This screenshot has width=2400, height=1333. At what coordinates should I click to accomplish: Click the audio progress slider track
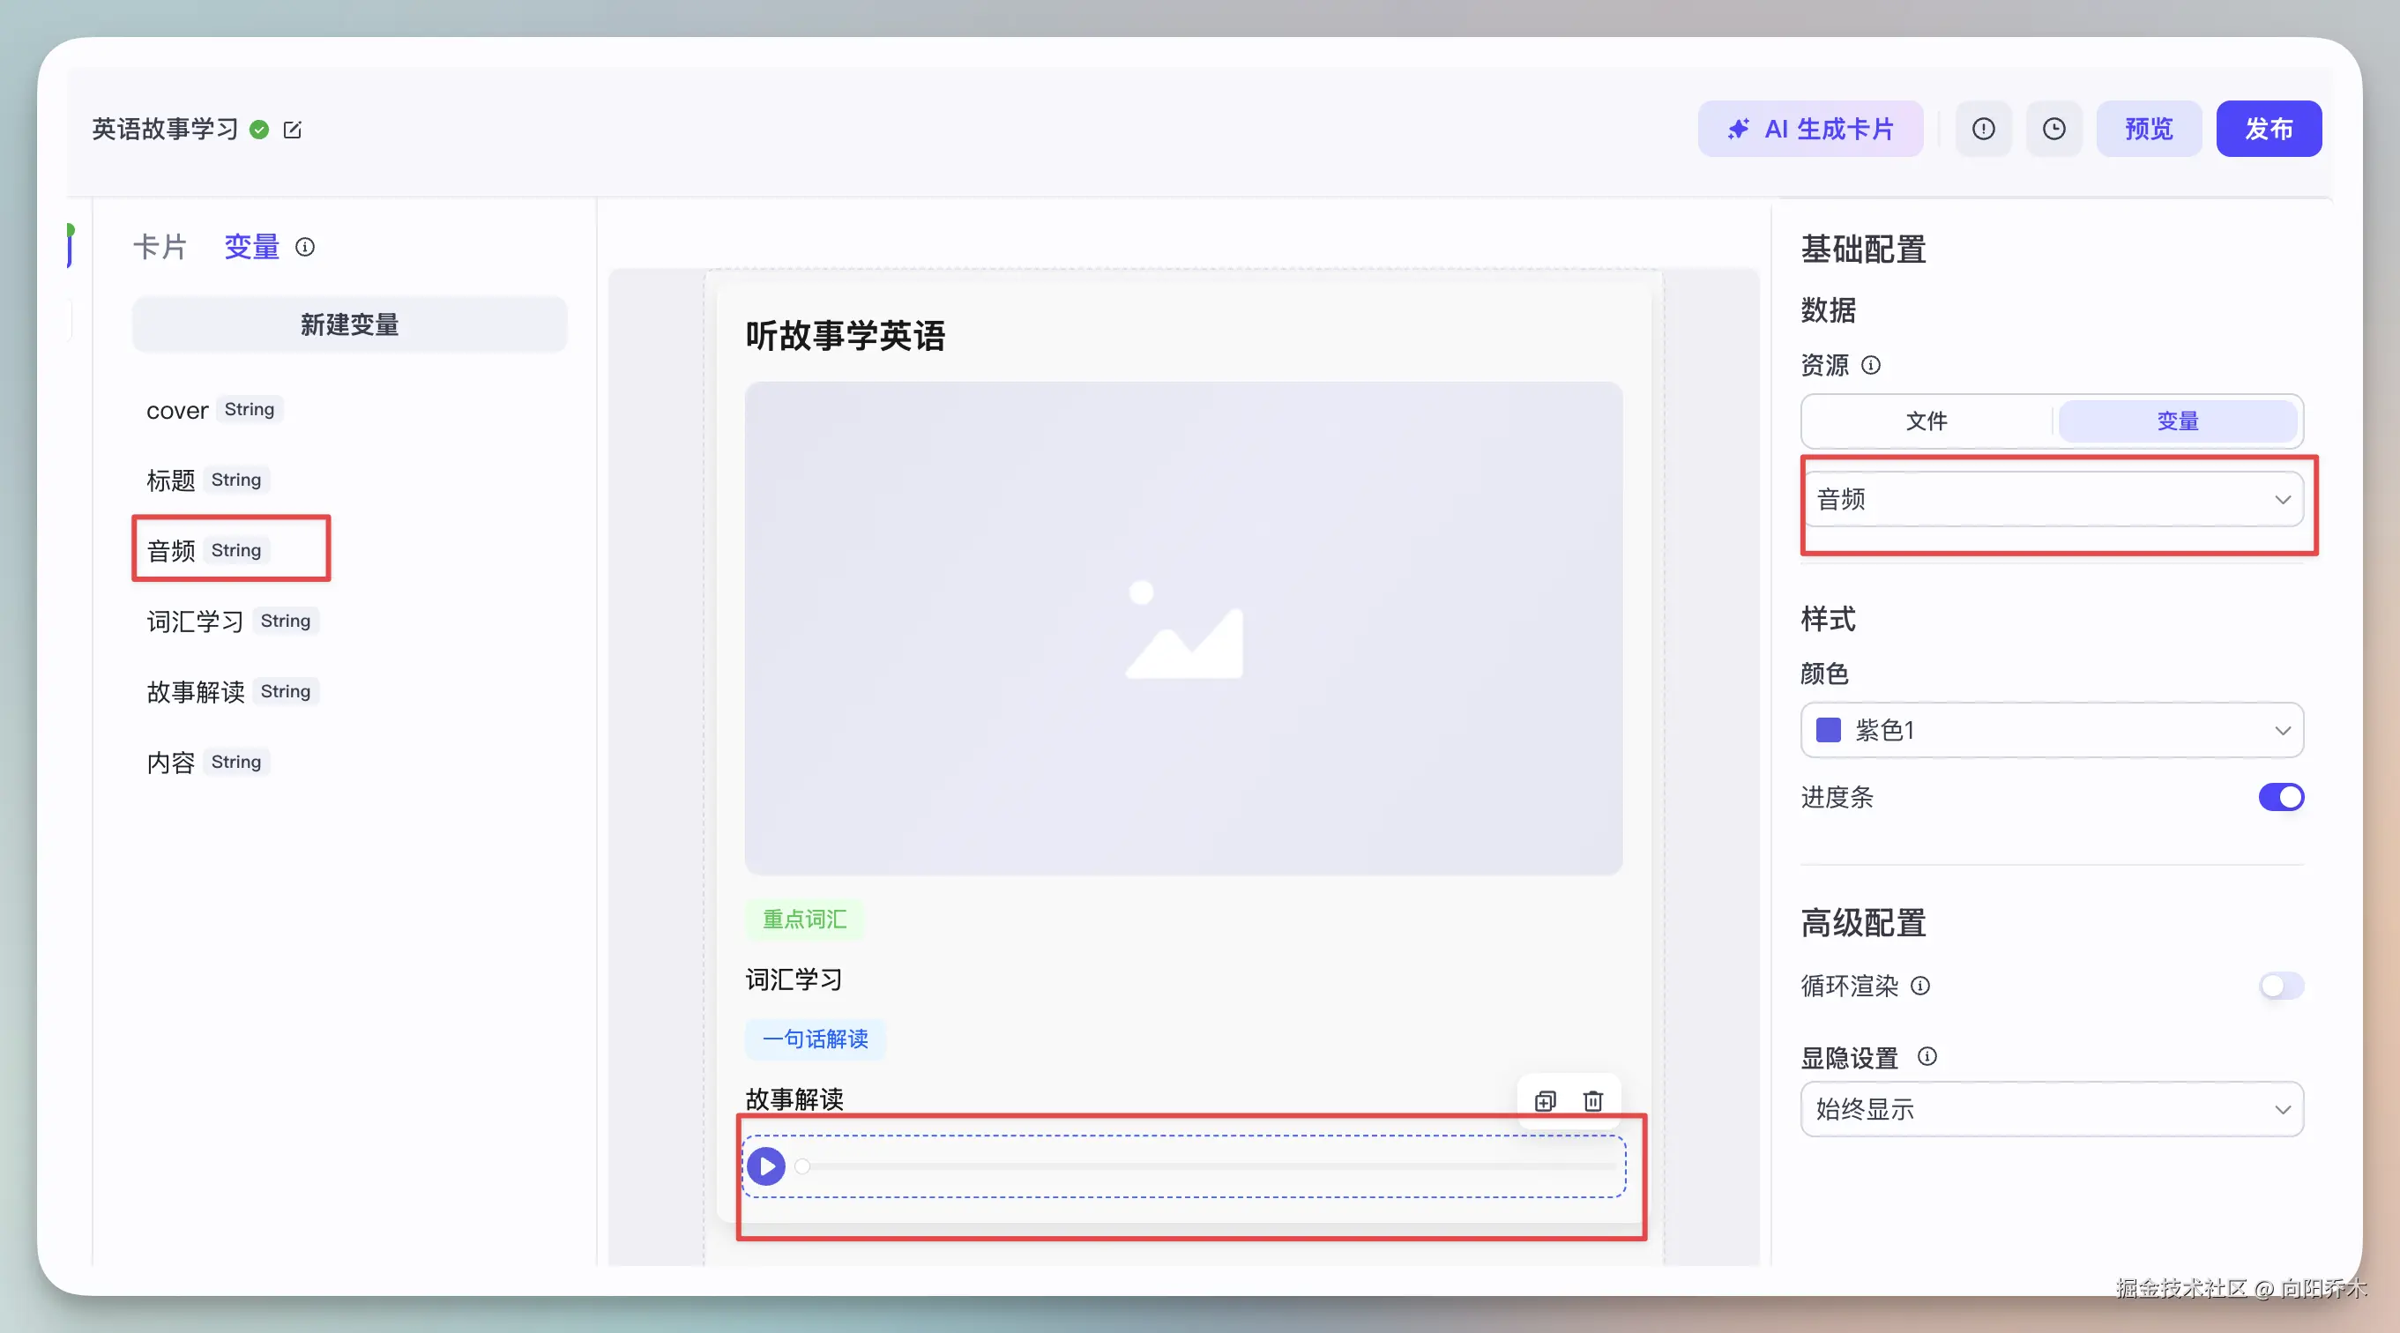[x=1211, y=1166]
